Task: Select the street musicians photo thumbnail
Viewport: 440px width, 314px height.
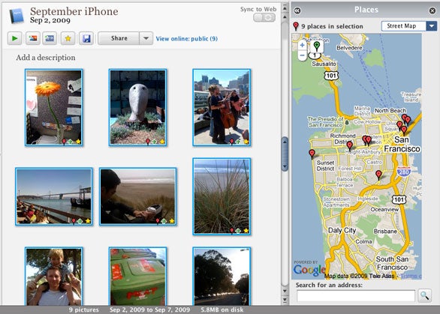Action: (x=222, y=107)
